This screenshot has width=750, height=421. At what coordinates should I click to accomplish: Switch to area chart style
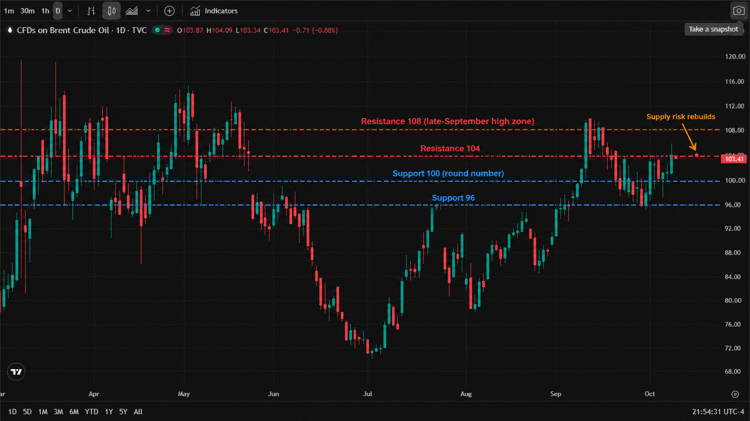pos(132,11)
